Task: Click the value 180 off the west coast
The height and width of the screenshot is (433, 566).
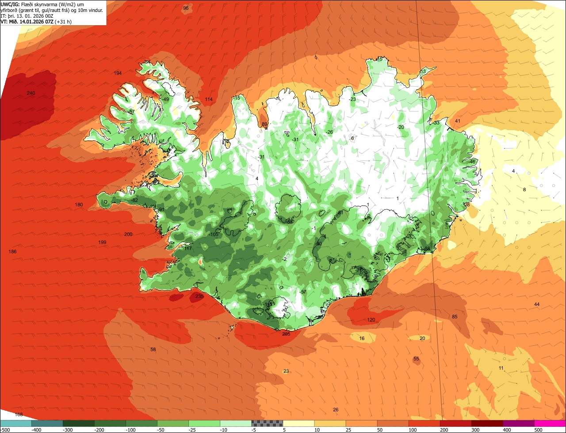Action: coord(79,205)
